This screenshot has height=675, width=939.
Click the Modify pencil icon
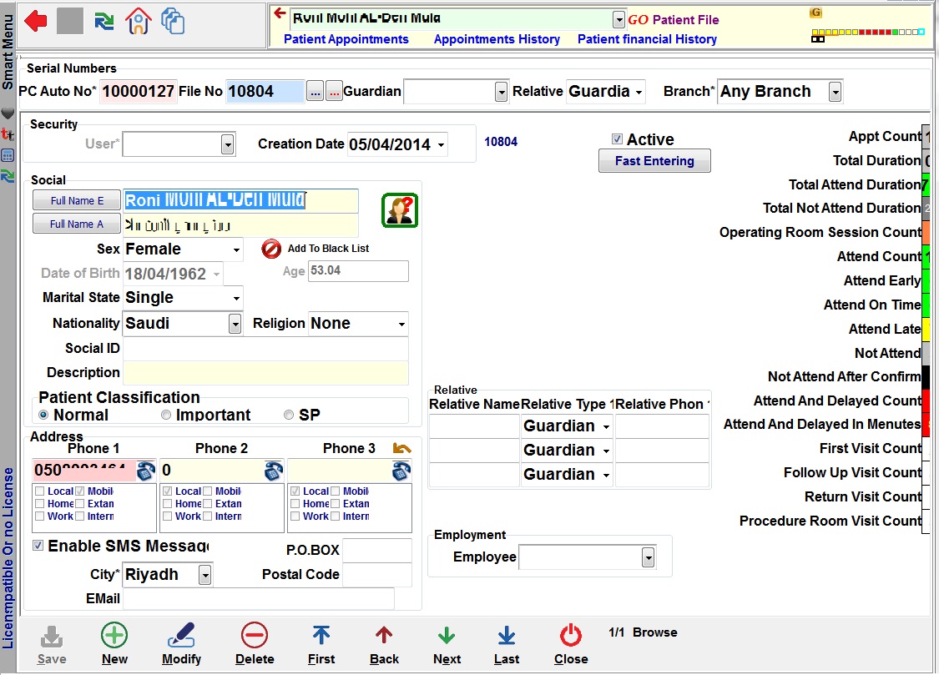click(x=181, y=636)
